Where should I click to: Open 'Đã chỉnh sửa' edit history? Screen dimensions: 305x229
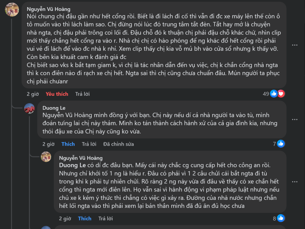[119, 144]
